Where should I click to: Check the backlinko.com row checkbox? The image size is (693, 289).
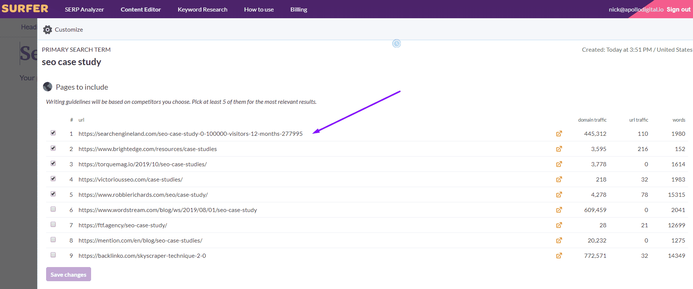point(53,255)
